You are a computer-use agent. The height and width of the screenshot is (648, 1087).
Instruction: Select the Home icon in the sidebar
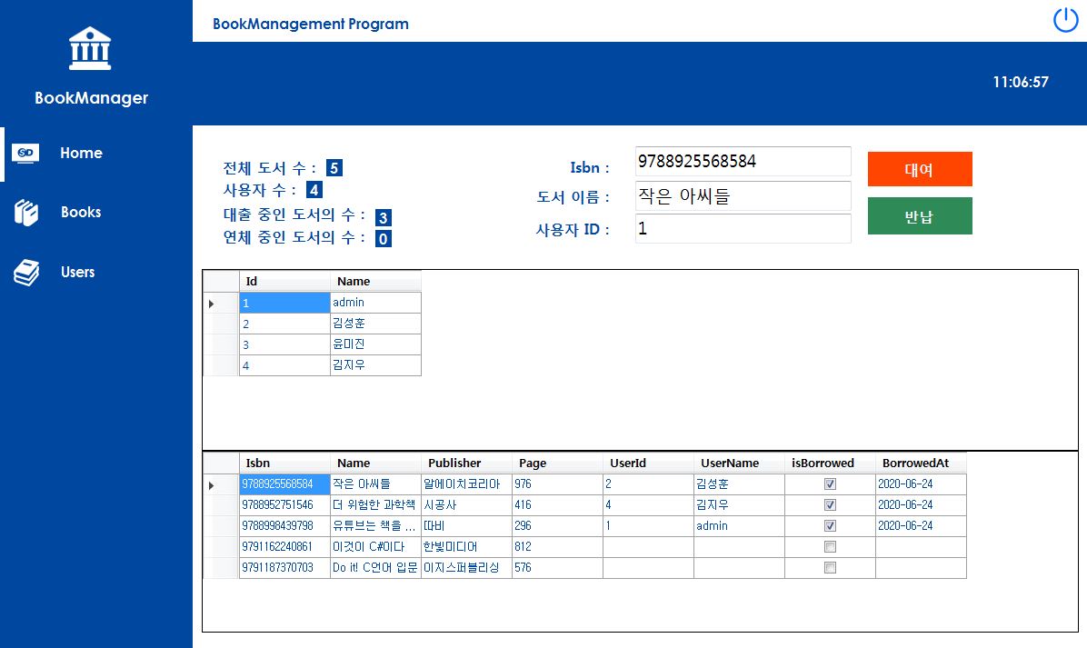[x=25, y=153]
